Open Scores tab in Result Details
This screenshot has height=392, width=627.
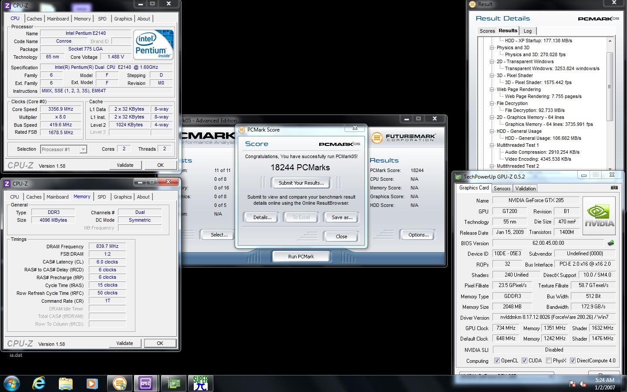click(x=487, y=31)
